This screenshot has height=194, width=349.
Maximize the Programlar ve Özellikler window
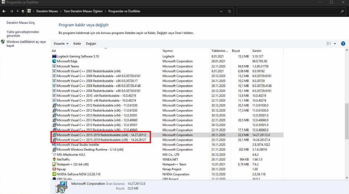pyautogui.click(x=331, y=2)
